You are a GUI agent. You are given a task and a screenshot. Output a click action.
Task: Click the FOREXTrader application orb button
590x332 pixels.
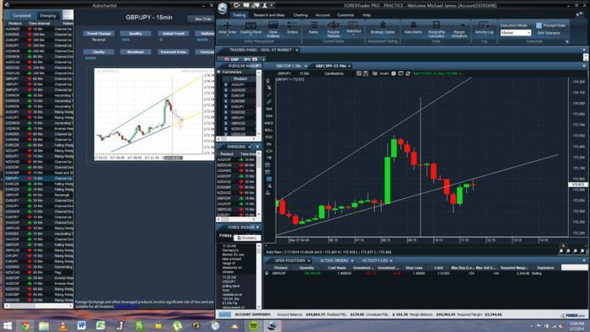pyautogui.click(x=223, y=8)
